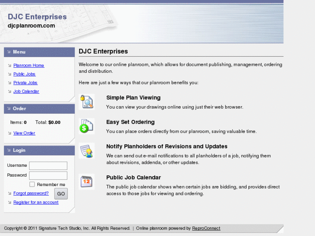Submit login with the GO button
This screenshot has width=315, height=236.
click(61, 194)
